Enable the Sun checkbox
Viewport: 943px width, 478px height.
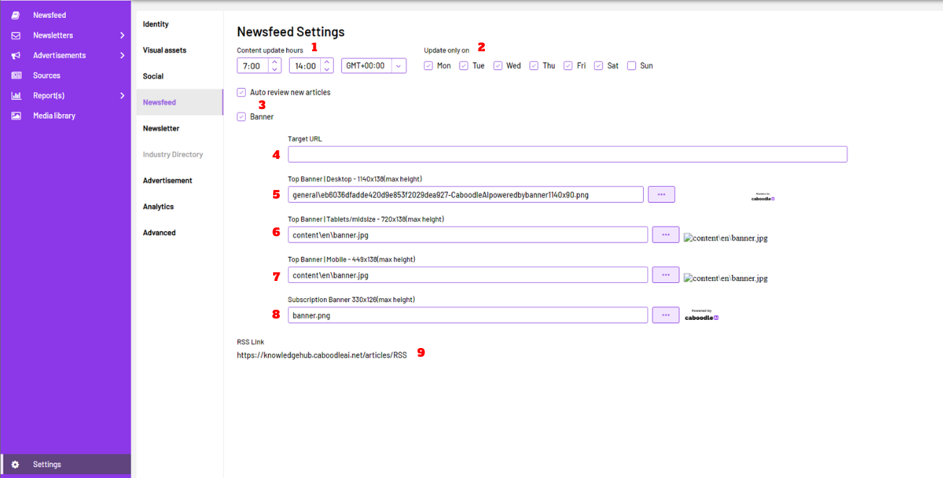click(631, 65)
